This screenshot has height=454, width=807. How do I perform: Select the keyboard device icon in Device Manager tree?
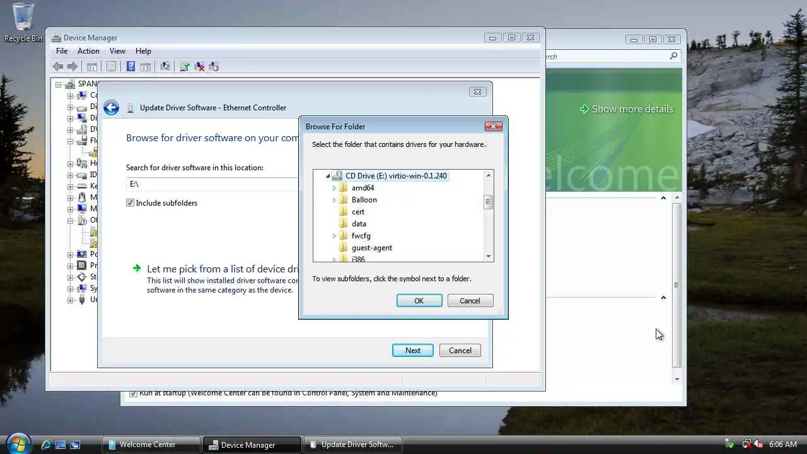tap(81, 186)
